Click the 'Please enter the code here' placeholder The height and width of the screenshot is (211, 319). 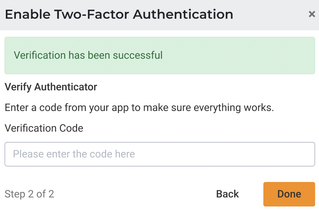tap(74, 154)
